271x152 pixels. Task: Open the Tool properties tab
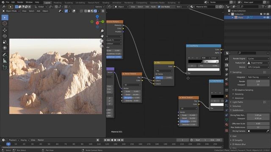pos(227,59)
